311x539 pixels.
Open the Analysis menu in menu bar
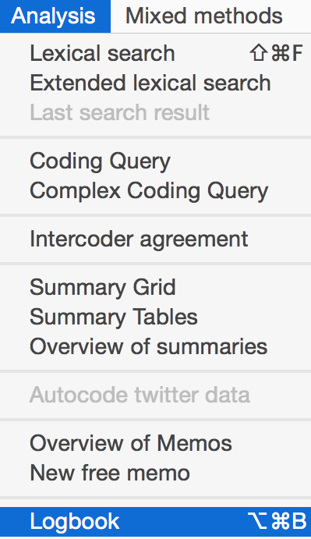(x=55, y=16)
